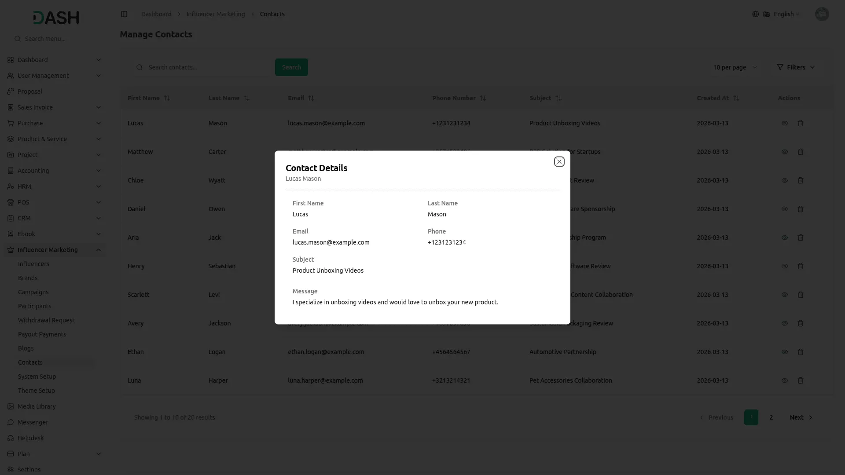This screenshot has width=845, height=475.
Task: Delete the Ethan Logan contact
Action: (x=801, y=352)
